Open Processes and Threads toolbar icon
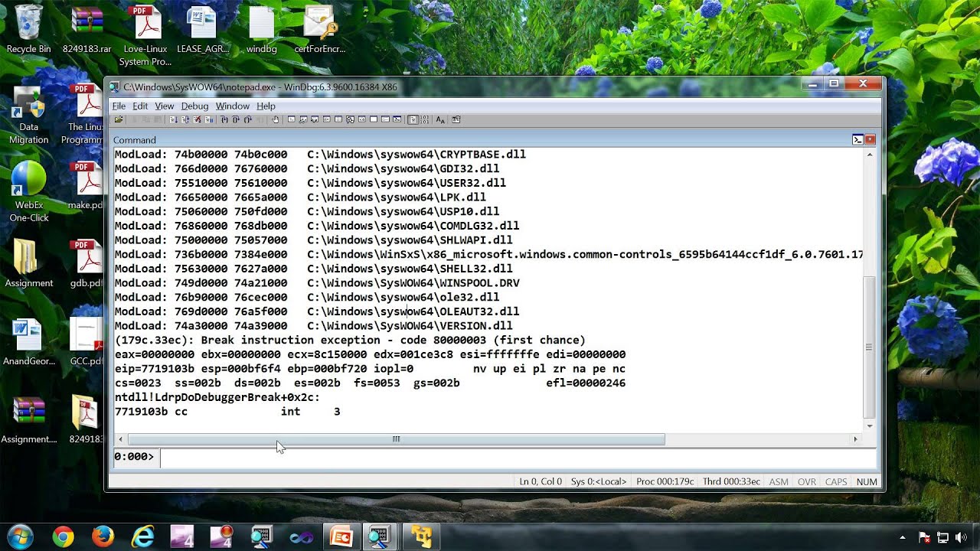980x551 pixels. [x=385, y=119]
